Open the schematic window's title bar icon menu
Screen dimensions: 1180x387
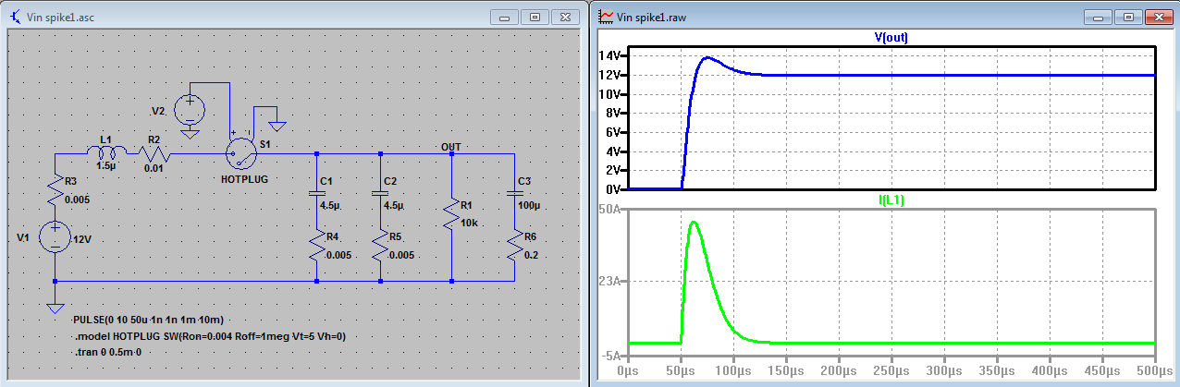(x=13, y=17)
